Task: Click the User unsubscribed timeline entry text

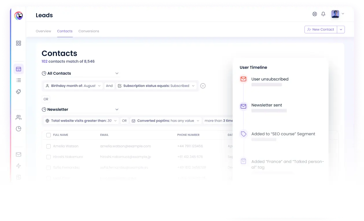Action: click(270, 79)
